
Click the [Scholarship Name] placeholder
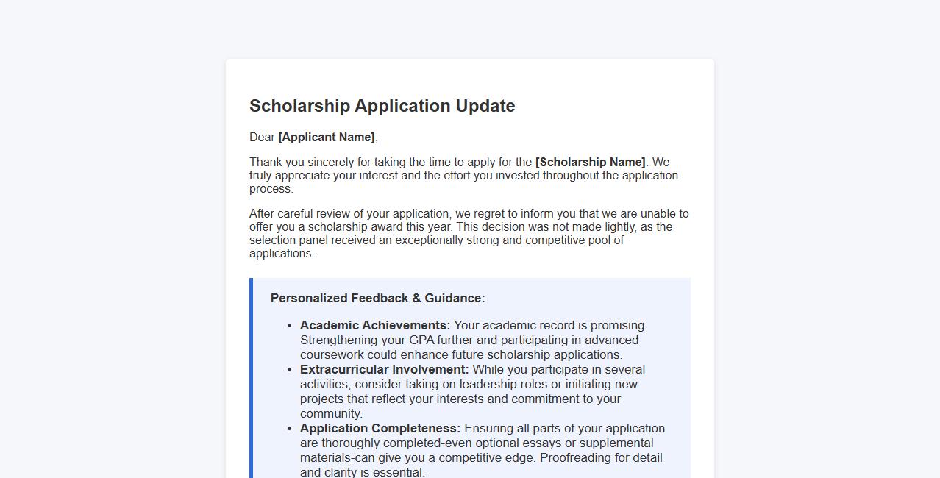590,163
